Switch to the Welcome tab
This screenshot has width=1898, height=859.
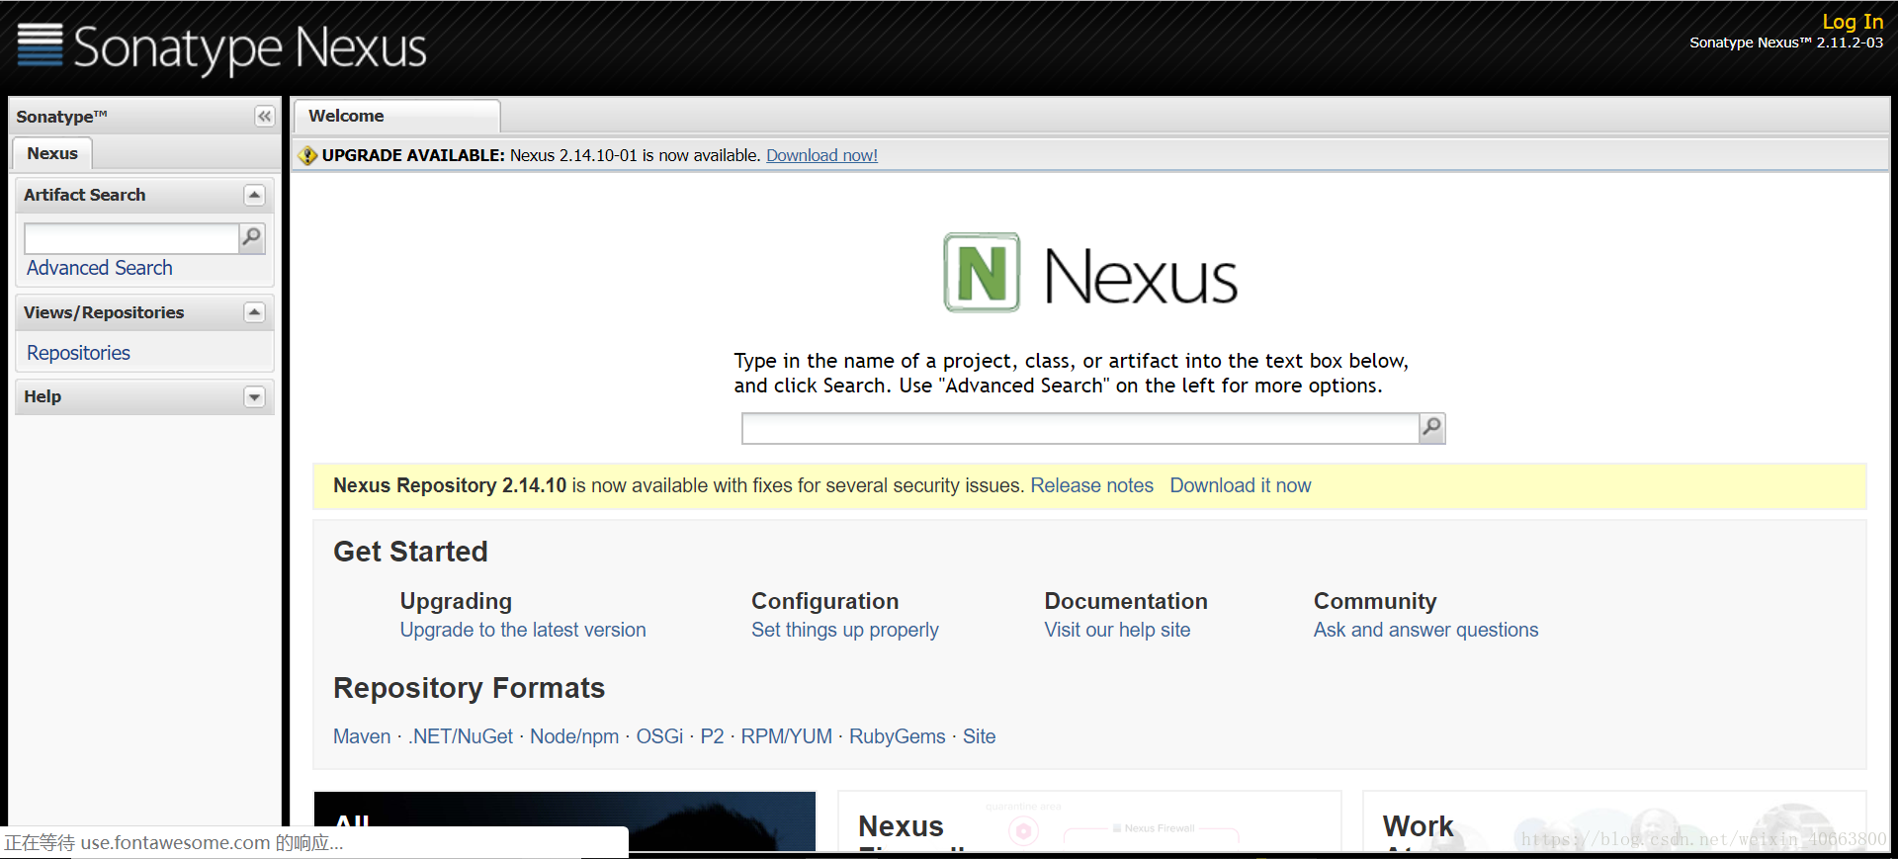pos(396,116)
